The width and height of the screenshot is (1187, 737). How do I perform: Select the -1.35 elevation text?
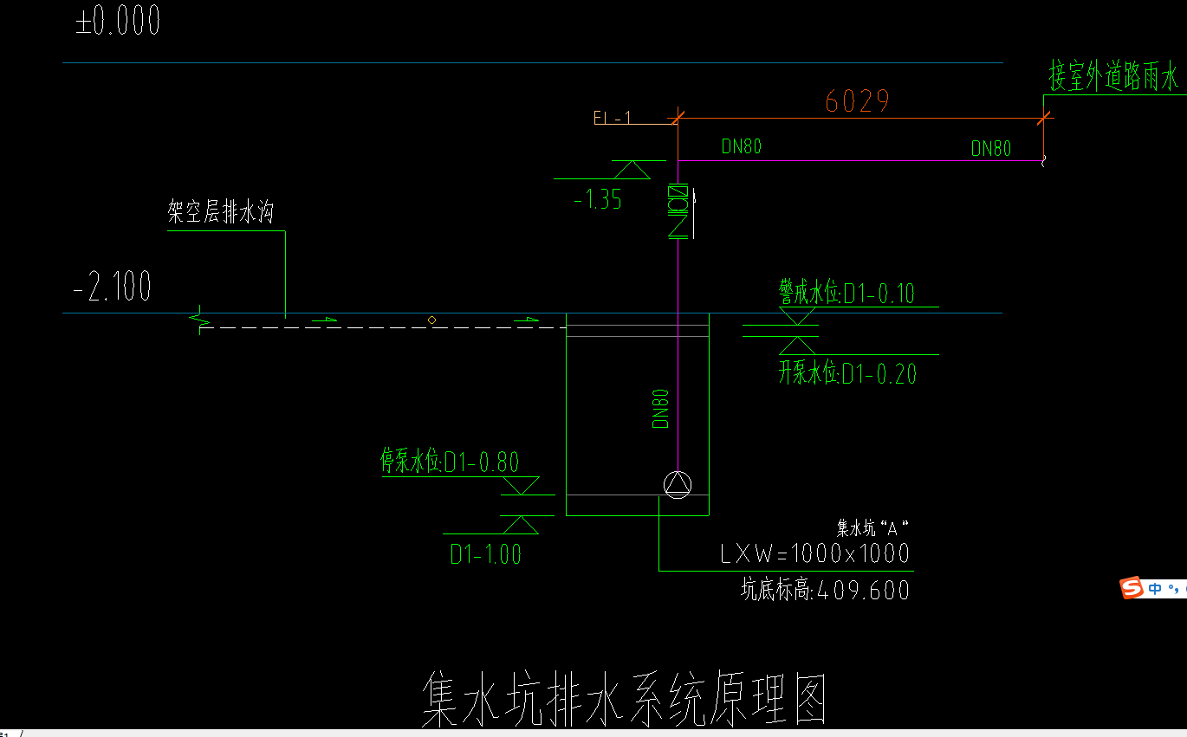coord(598,200)
